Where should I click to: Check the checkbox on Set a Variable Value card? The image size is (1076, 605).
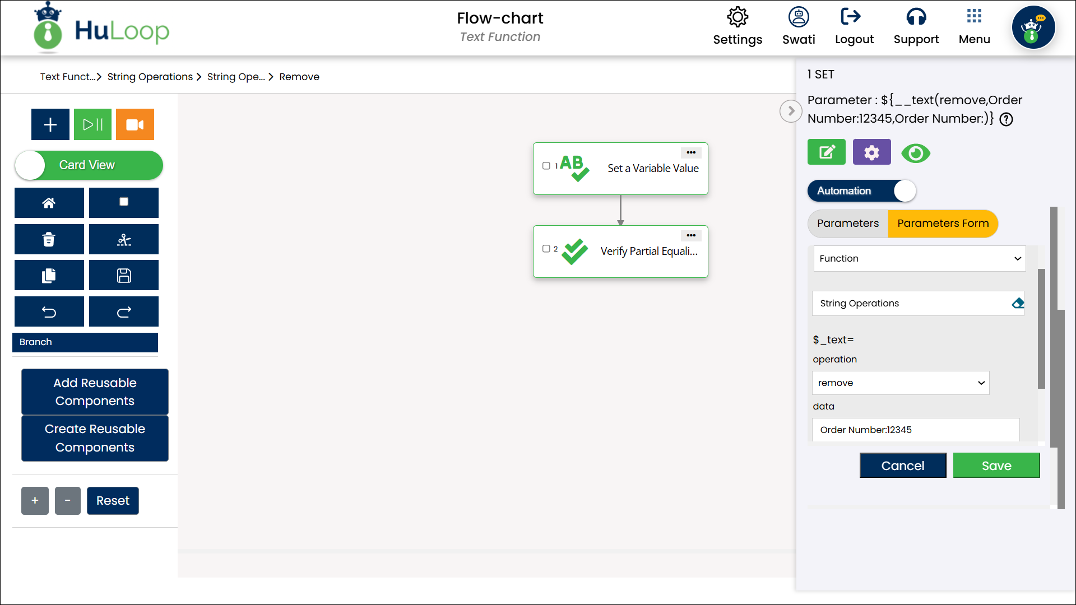[x=546, y=166]
